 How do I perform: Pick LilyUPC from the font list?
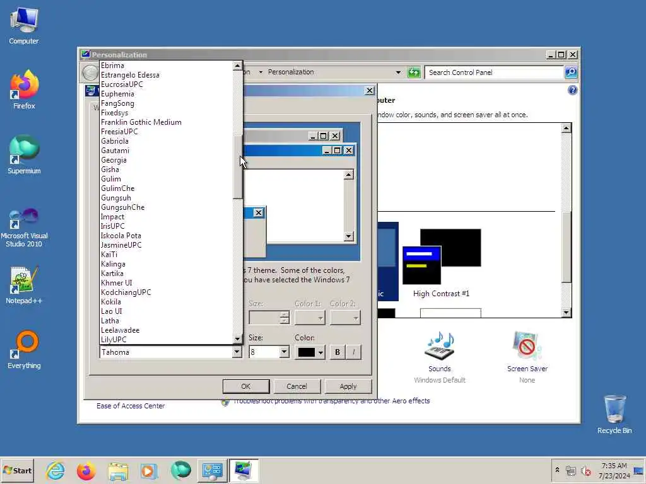[167, 340]
